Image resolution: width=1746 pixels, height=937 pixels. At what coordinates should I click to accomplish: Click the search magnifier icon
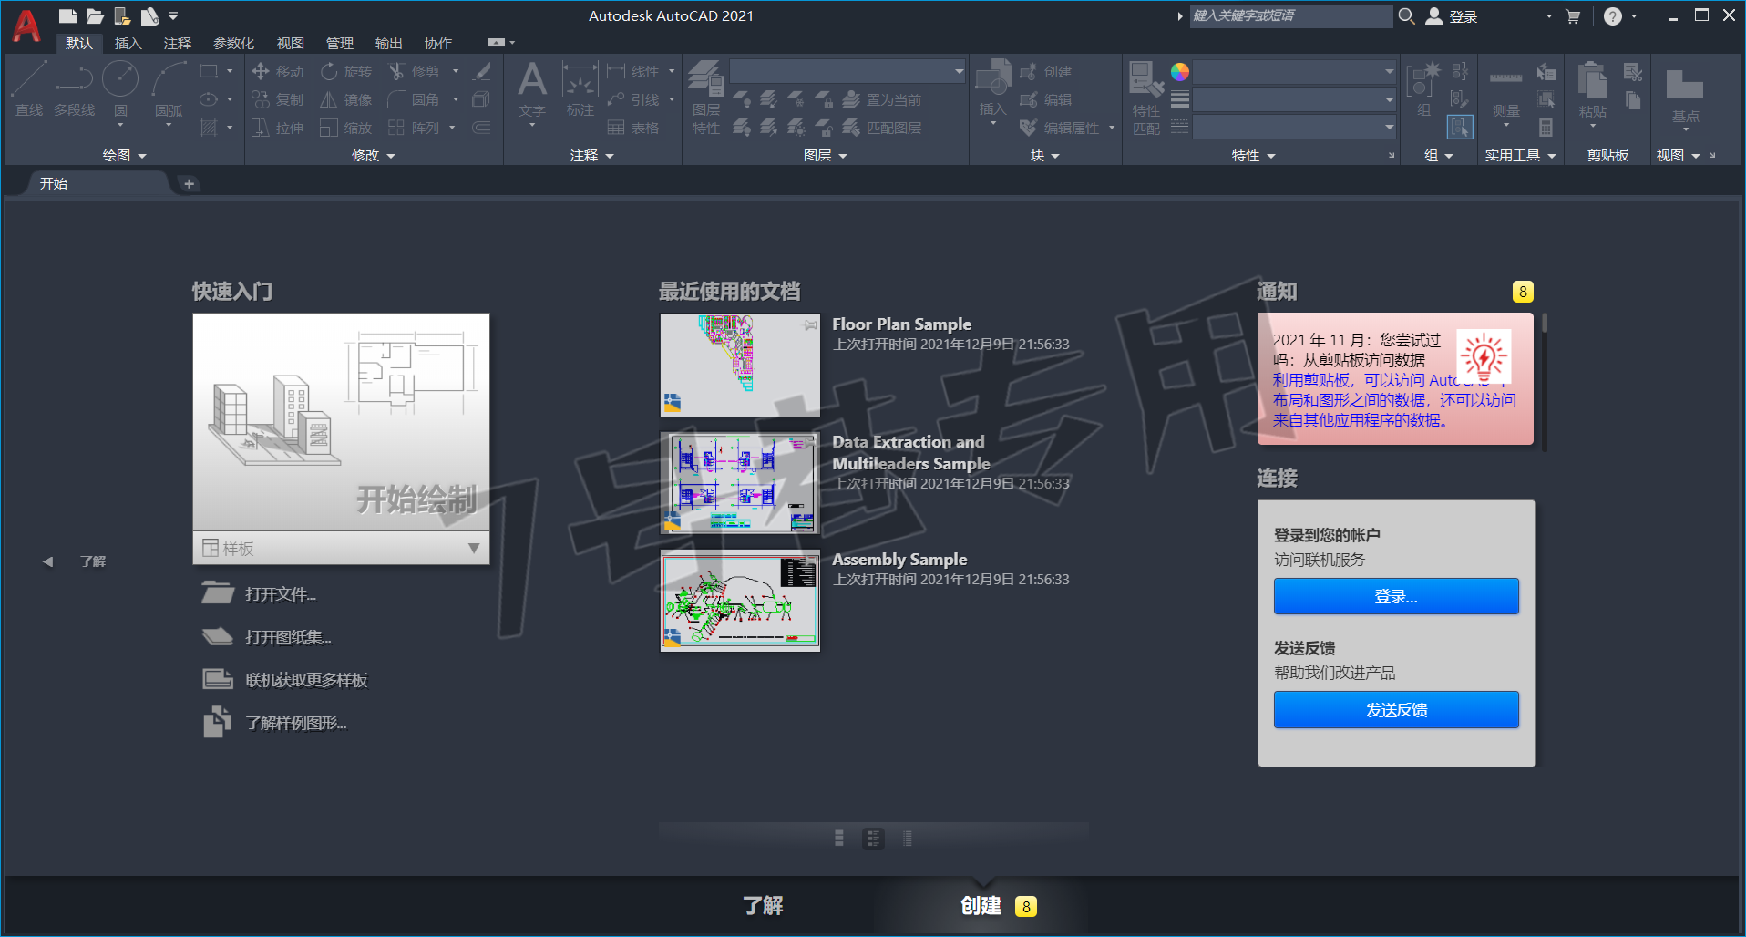tap(1406, 15)
